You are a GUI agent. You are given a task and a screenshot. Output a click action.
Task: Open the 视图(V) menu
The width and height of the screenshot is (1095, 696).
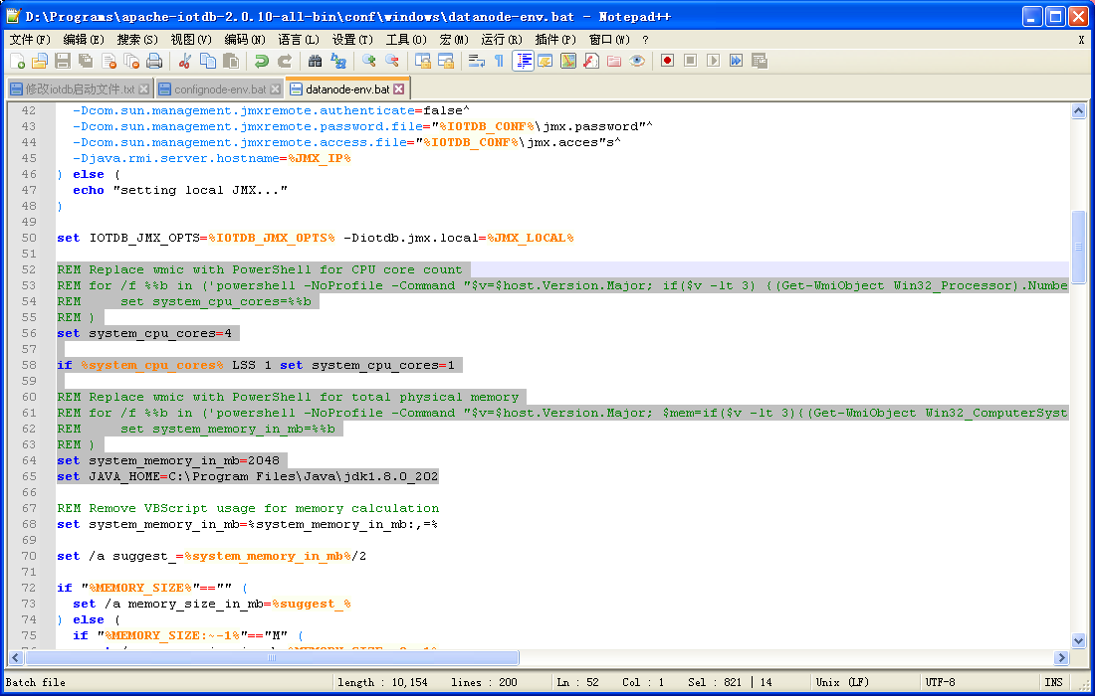(191, 40)
